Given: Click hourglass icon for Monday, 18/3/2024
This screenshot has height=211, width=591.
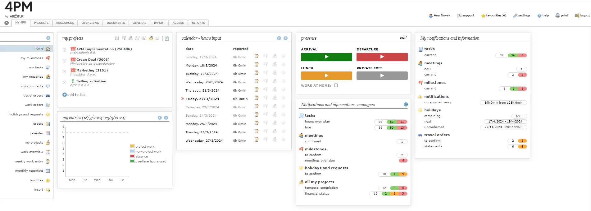Looking at the screenshot, I should tap(257, 65).
